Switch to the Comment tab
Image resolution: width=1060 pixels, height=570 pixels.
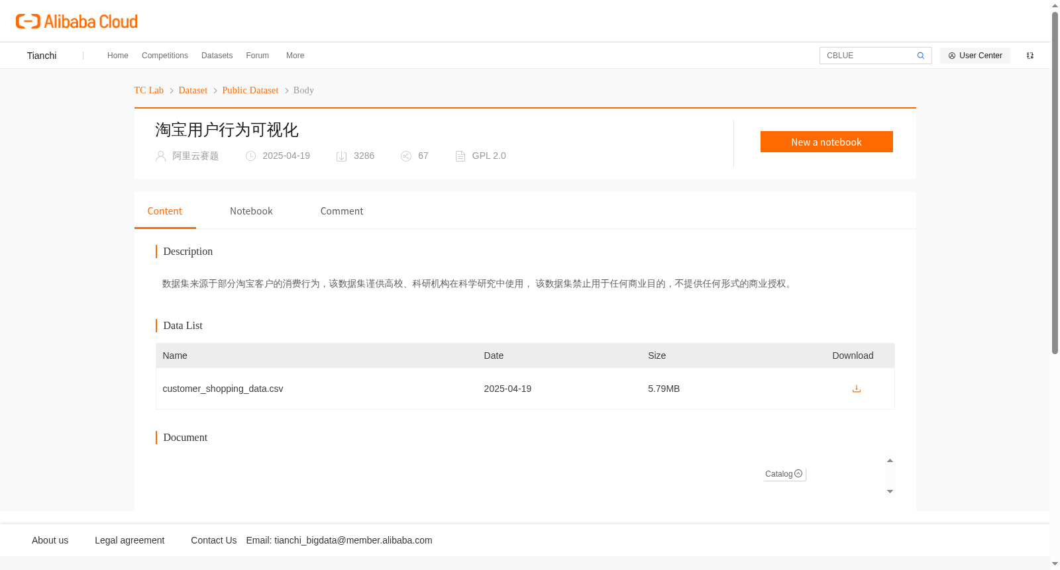click(x=342, y=211)
